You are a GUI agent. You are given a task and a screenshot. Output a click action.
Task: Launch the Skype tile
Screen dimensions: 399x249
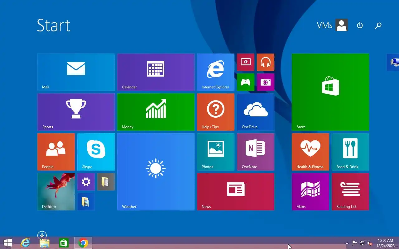(96, 152)
